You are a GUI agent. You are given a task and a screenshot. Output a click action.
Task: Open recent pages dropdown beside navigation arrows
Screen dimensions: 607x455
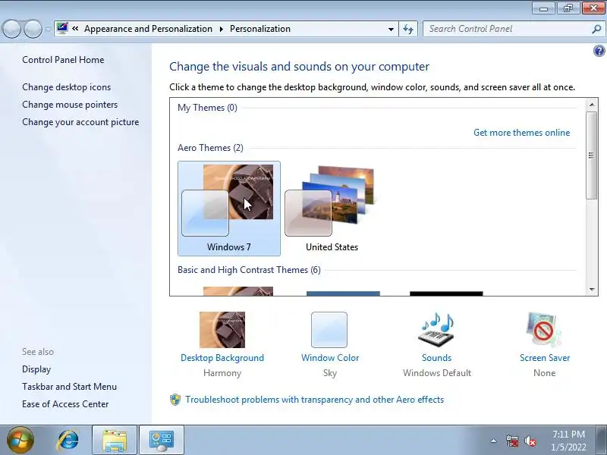point(48,29)
